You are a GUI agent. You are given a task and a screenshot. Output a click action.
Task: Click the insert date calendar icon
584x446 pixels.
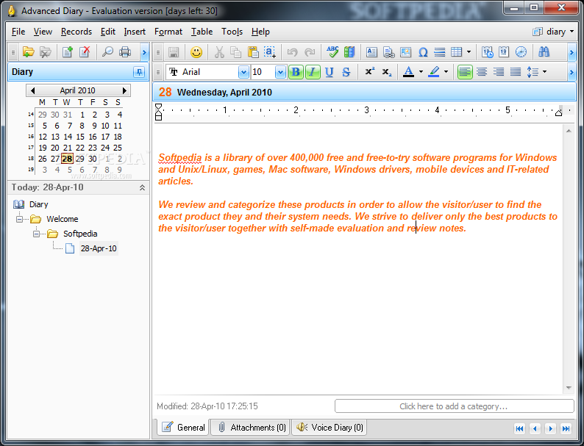point(504,51)
